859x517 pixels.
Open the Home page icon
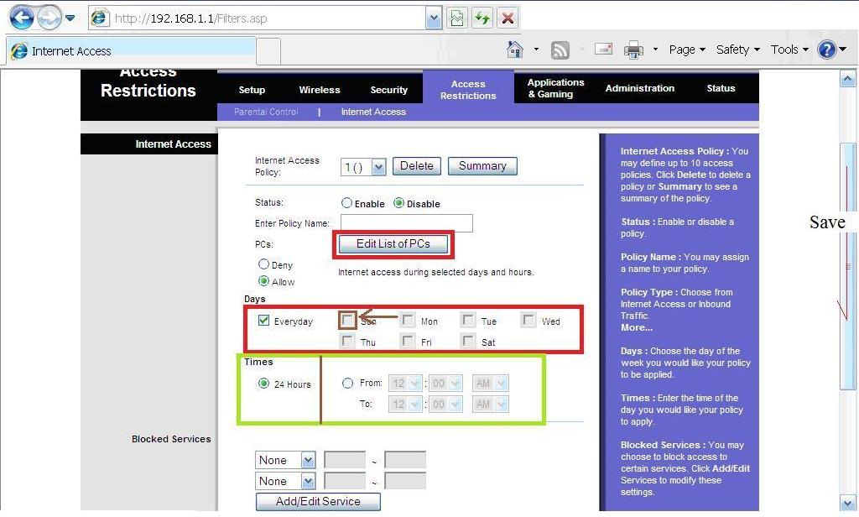click(515, 50)
